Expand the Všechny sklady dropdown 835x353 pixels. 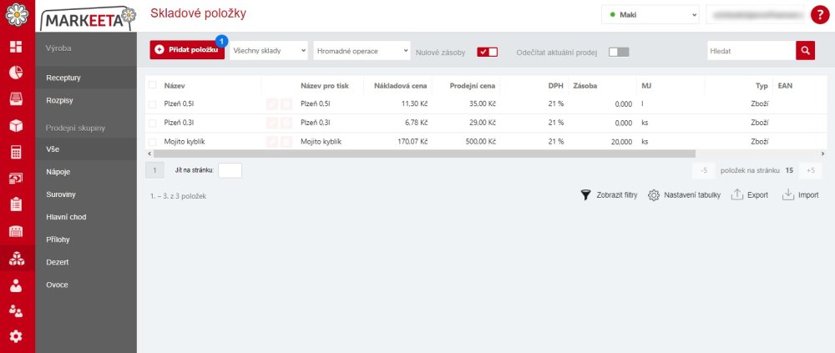269,51
